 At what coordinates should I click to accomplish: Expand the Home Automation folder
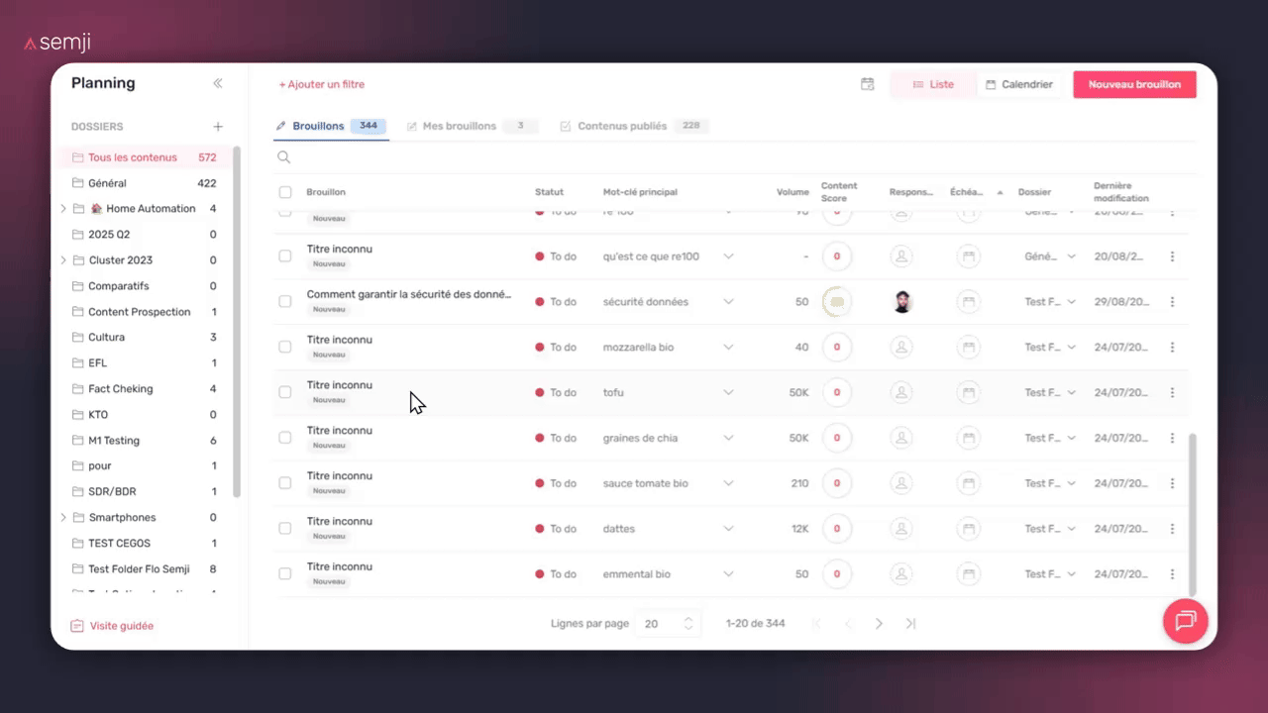(63, 209)
